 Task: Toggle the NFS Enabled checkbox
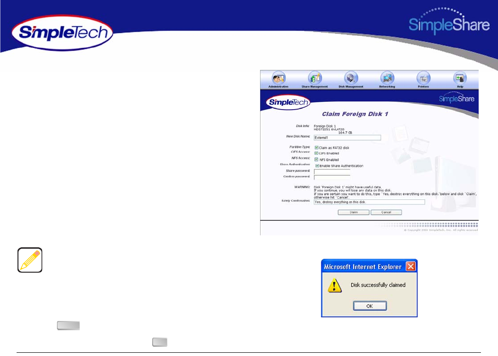click(x=316, y=160)
